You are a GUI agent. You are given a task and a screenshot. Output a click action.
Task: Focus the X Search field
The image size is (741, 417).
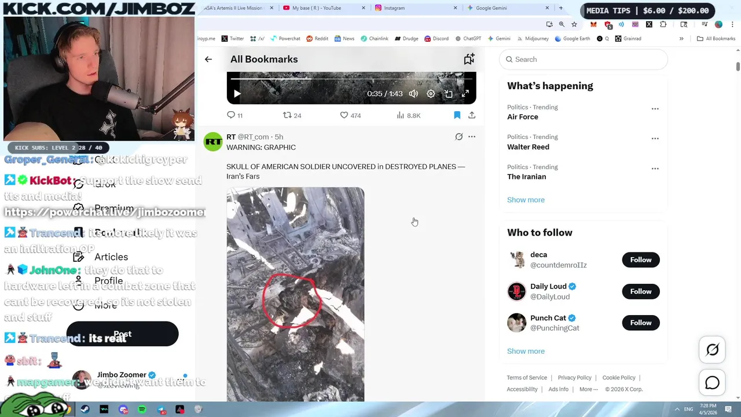click(x=584, y=59)
